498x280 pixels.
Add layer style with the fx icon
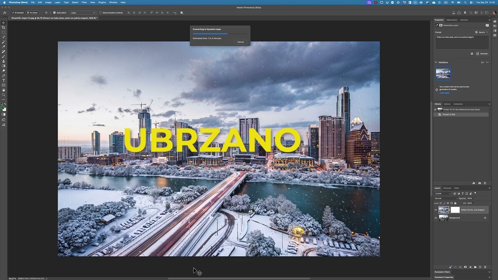pos(460,267)
